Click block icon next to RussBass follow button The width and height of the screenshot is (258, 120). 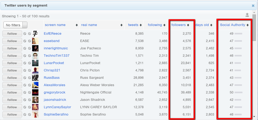25,78
